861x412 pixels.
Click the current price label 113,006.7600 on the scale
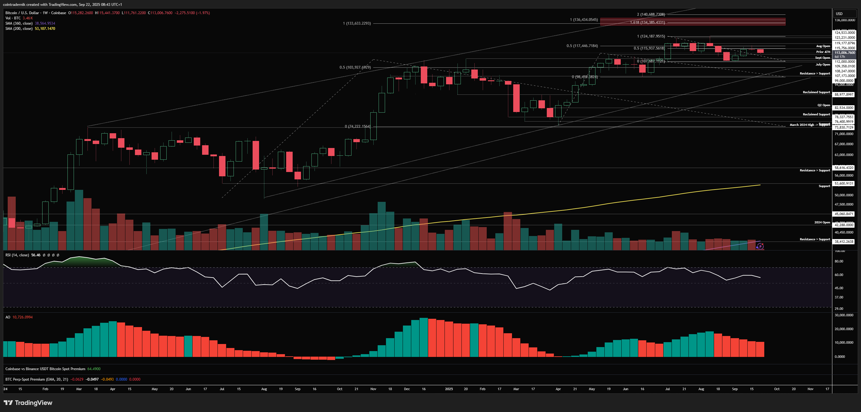pyautogui.click(x=845, y=52)
